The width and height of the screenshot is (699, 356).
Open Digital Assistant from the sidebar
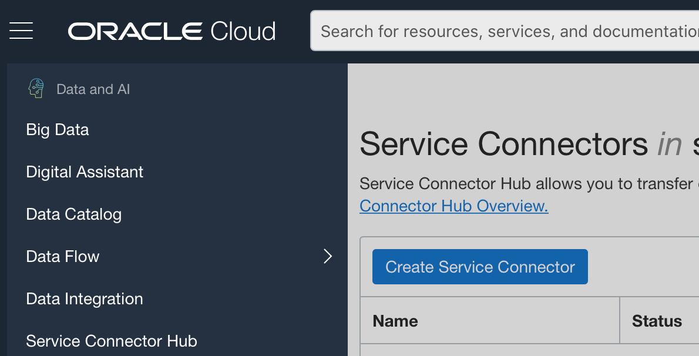[85, 172]
